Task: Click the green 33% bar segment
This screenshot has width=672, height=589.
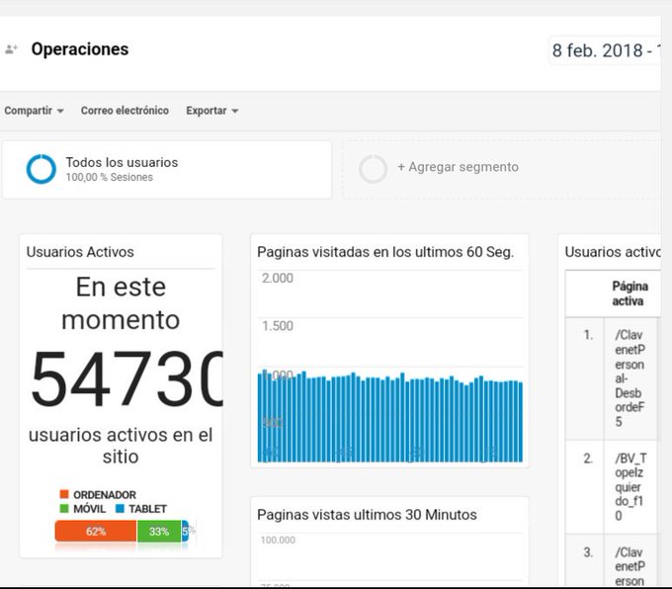Action: 159,531
